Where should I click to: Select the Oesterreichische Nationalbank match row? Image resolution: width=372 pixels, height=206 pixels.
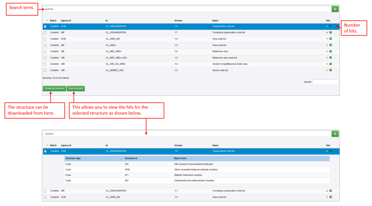(x=194, y=181)
